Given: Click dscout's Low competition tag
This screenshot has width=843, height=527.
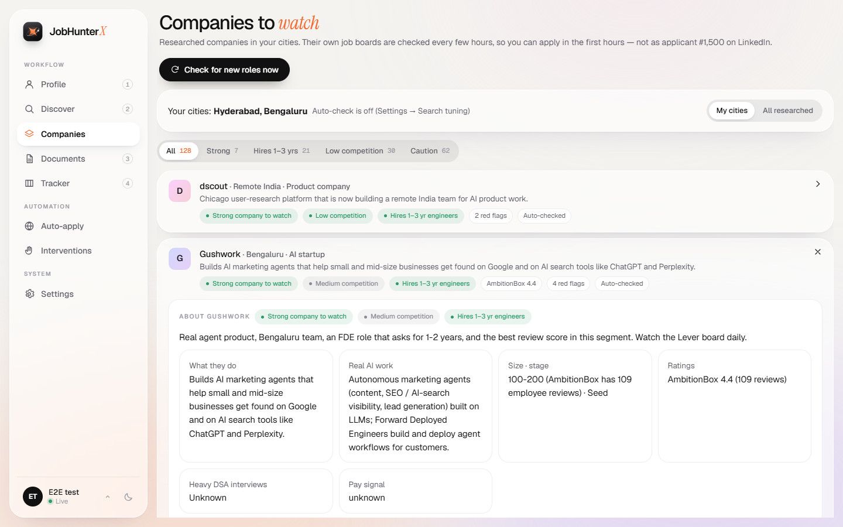Looking at the screenshot, I should pyautogui.click(x=338, y=216).
